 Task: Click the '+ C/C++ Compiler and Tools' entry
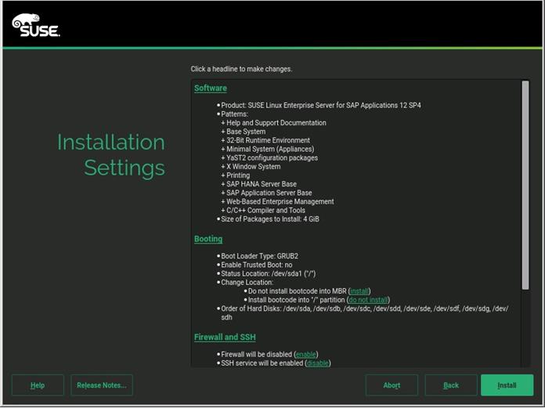[x=263, y=210]
